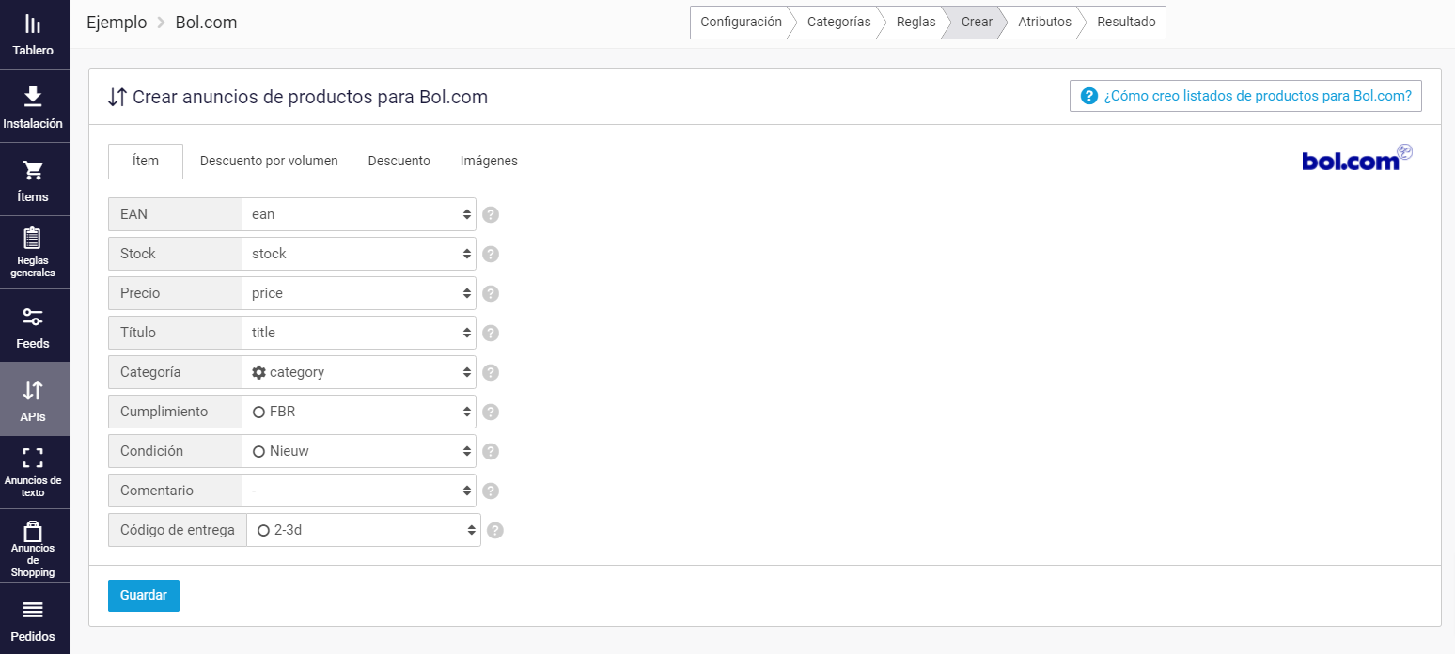The image size is (1455, 654).
Task: Click help icon next to Comentario field
Action: tap(491, 490)
